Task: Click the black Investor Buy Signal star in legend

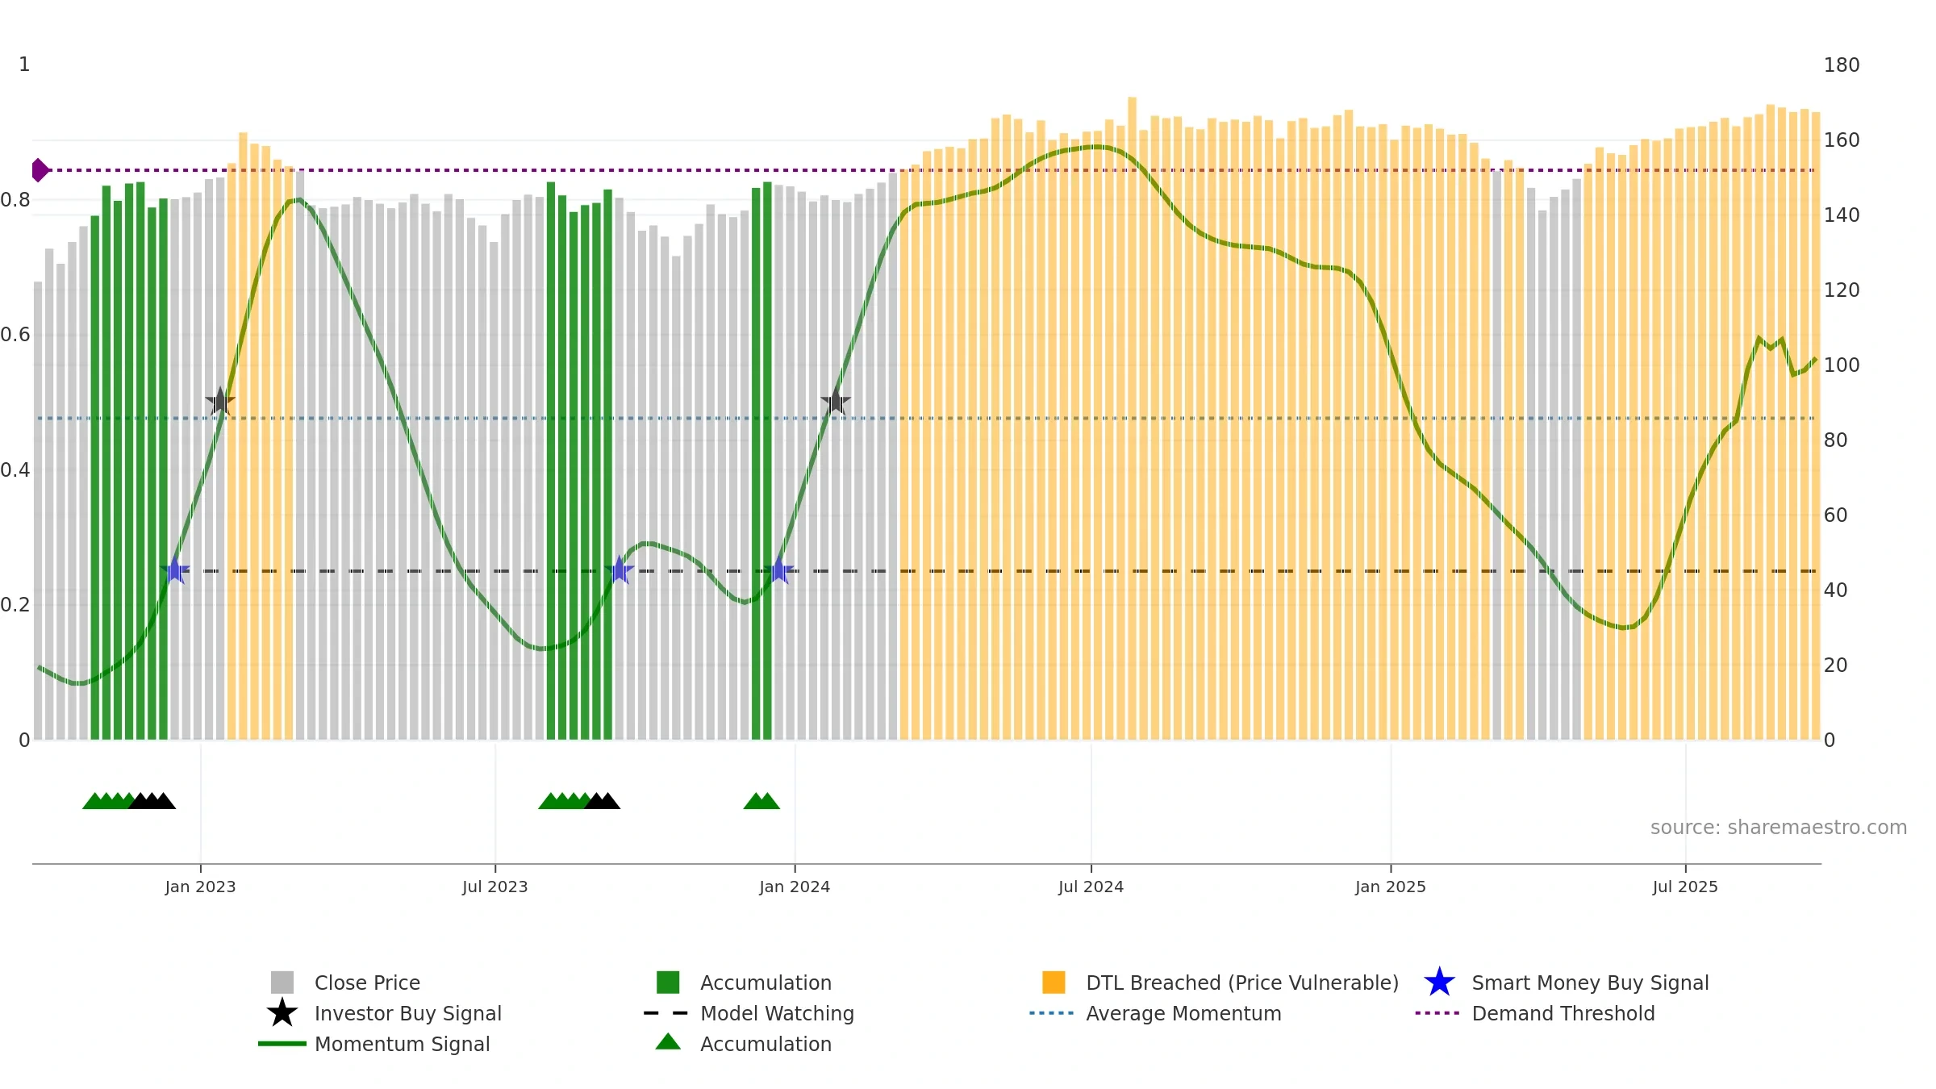Action: (x=282, y=1013)
